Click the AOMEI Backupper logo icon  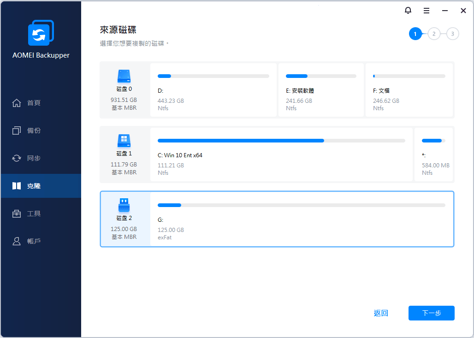click(41, 33)
